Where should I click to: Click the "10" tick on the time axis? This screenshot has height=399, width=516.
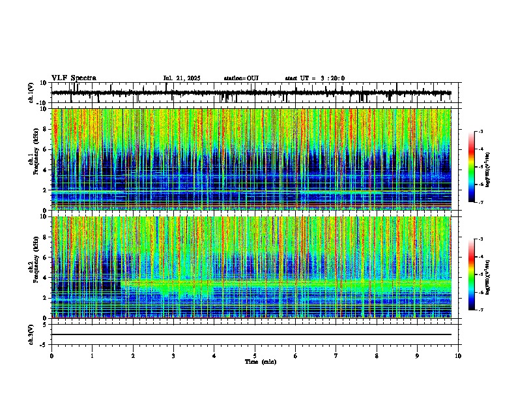[458, 356]
